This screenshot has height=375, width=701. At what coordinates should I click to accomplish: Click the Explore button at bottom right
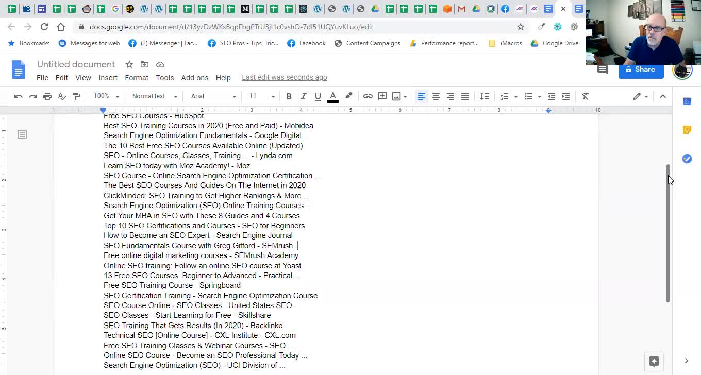654,361
